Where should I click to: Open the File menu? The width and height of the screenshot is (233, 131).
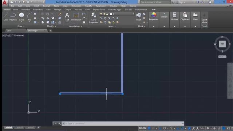(x=13, y=6)
